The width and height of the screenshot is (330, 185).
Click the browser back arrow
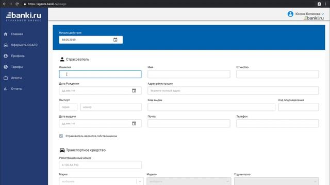pyautogui.click(x=5, y=4)
